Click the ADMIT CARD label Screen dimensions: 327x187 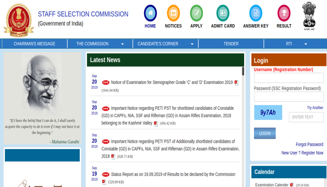click(223, 26)
